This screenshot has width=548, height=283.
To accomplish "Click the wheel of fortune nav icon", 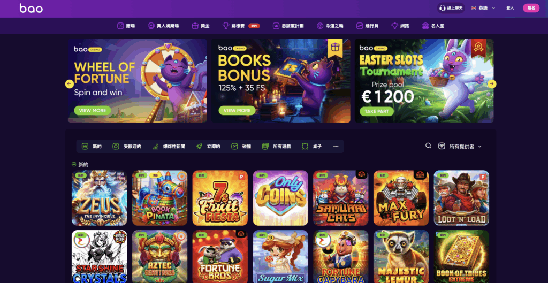I will coord(320,26).
